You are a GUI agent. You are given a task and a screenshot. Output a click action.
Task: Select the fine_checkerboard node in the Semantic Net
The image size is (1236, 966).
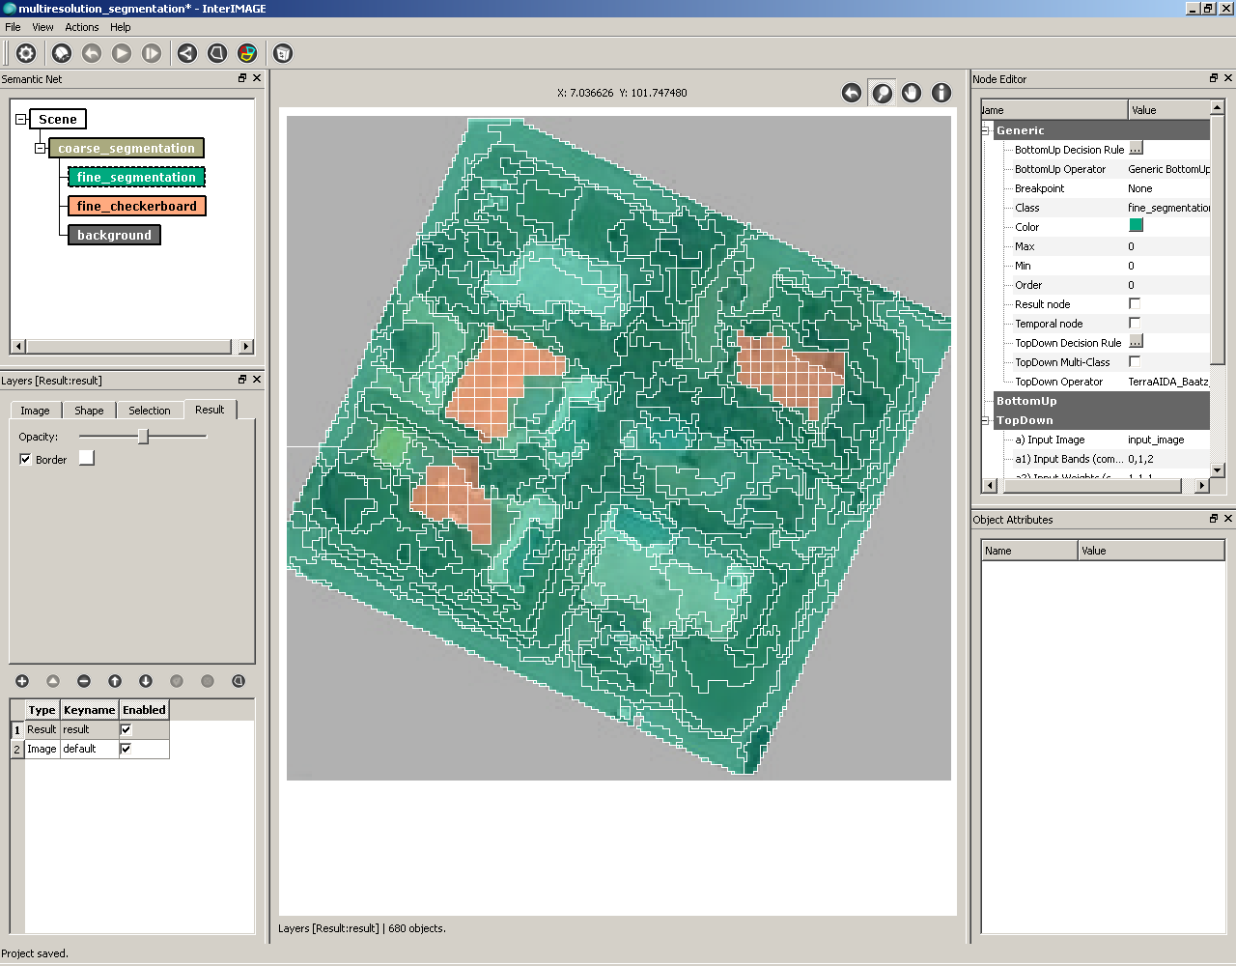click(137, 206)
